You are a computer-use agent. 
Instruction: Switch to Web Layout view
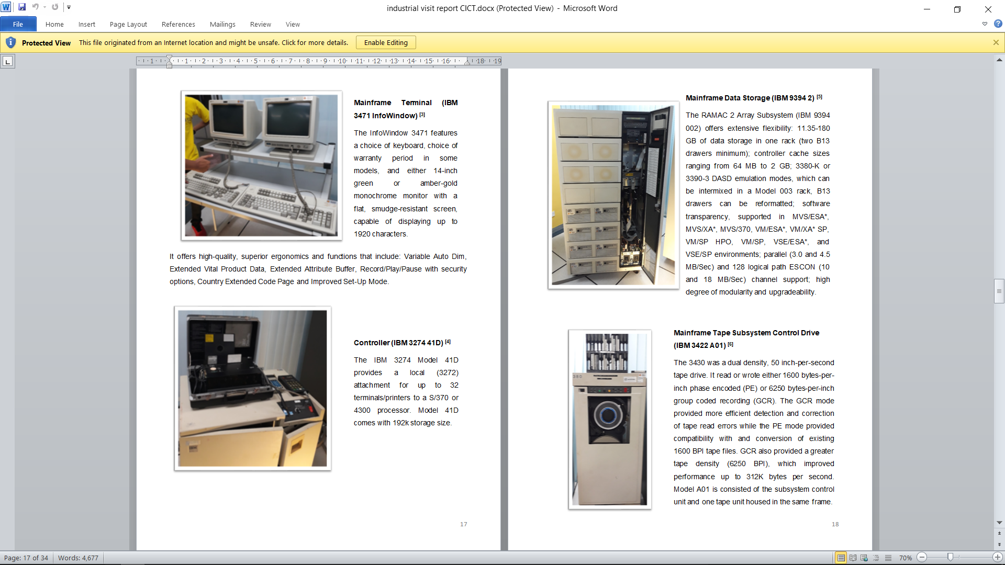coord(864,558)
